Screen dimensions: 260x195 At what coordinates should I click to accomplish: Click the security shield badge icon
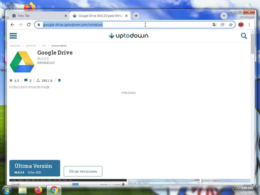59,80
